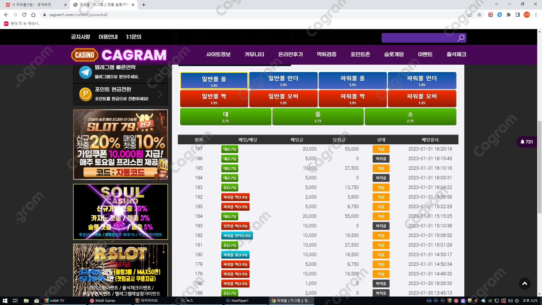Click the SOUL CASINO banner
542x305 pixels.
(x=120, y=212)
